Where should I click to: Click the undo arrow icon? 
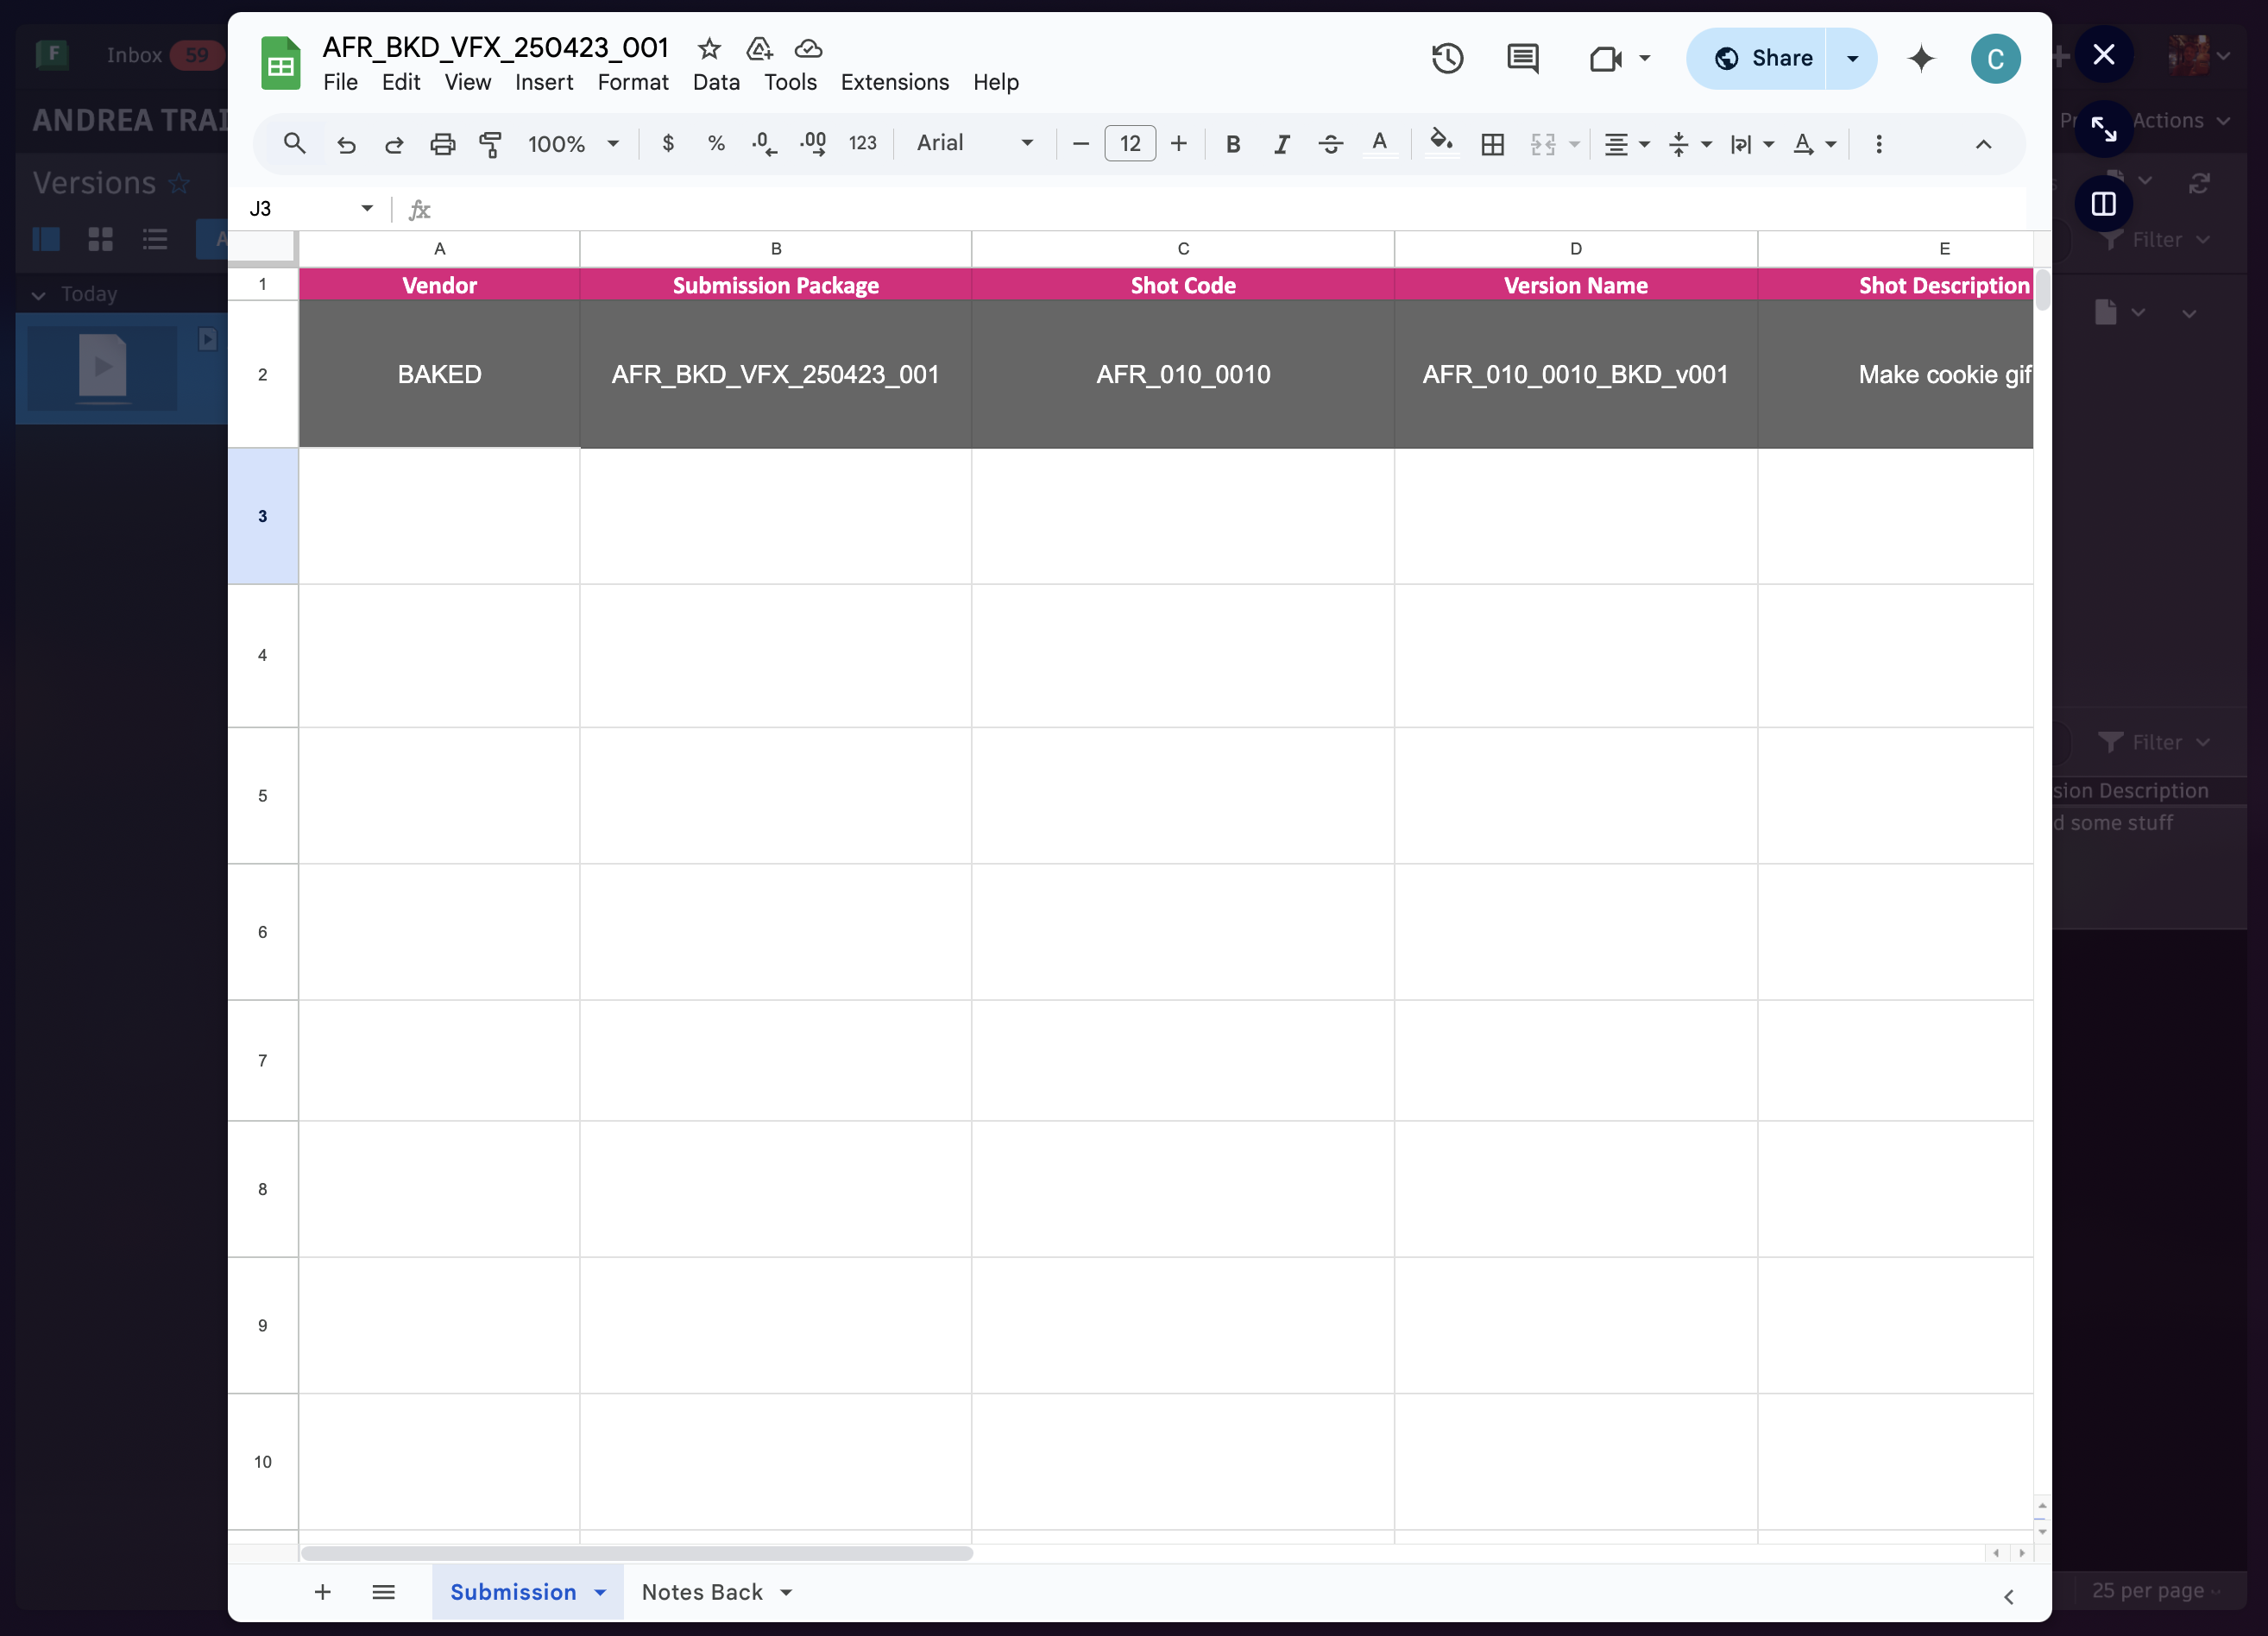(346, 144)
